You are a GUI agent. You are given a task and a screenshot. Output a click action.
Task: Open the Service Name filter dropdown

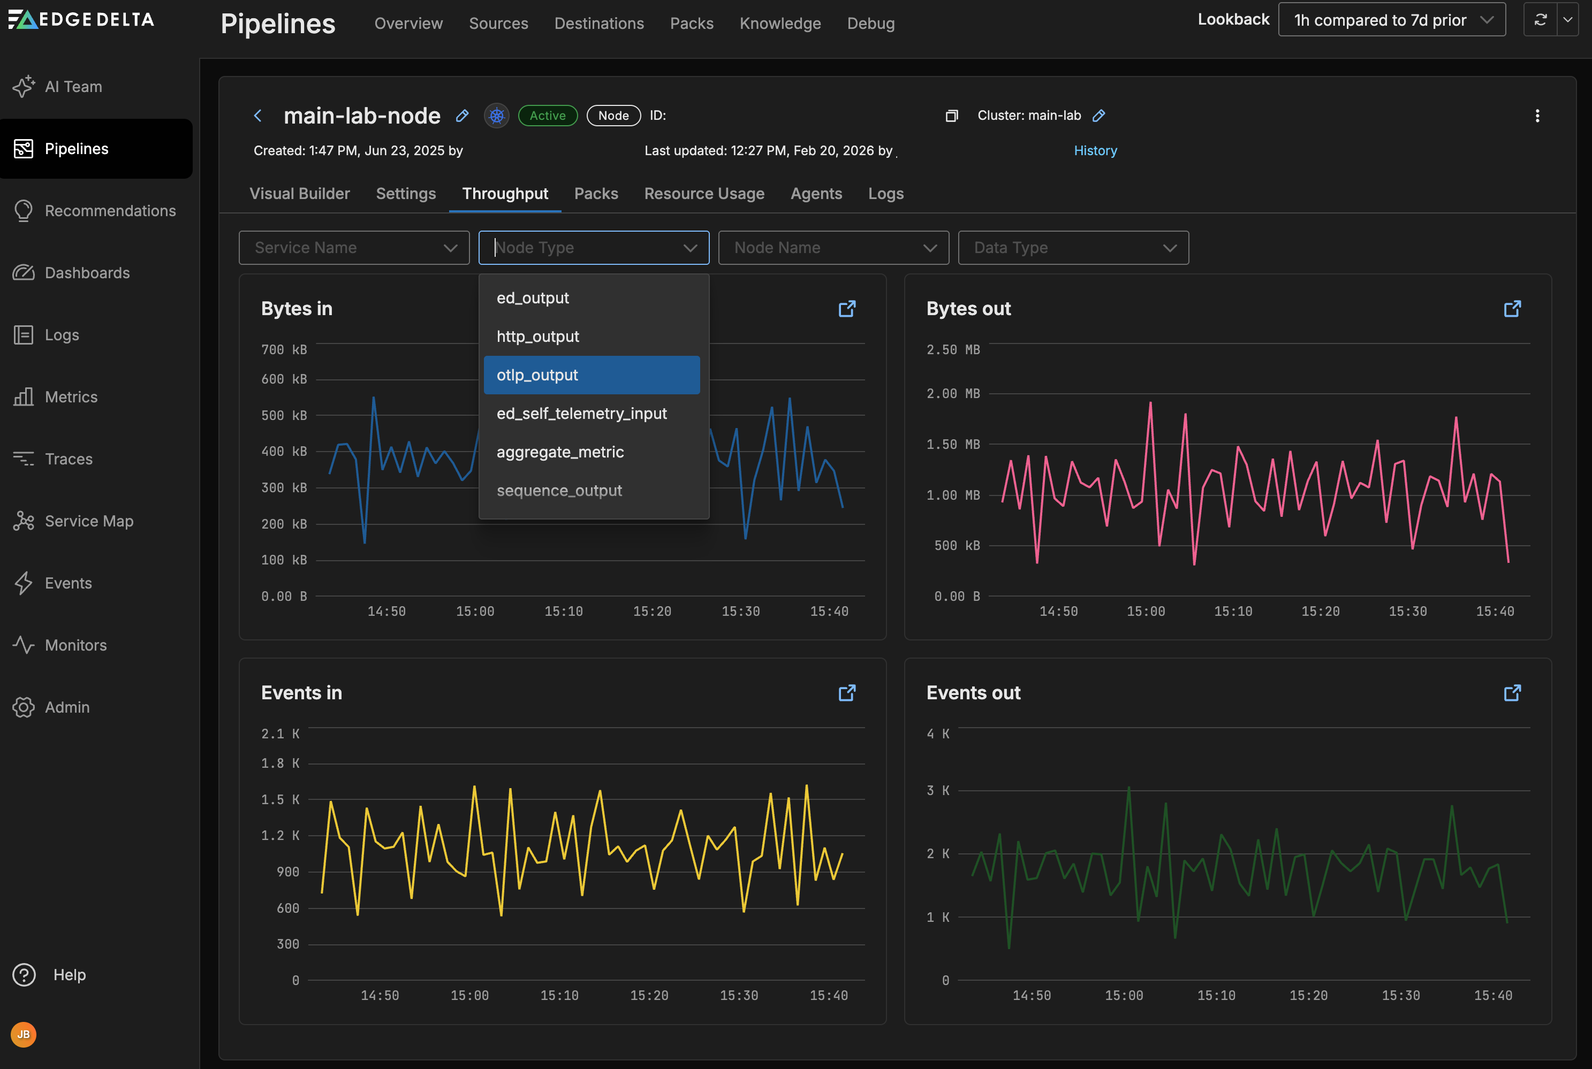(x=354, y=248)
